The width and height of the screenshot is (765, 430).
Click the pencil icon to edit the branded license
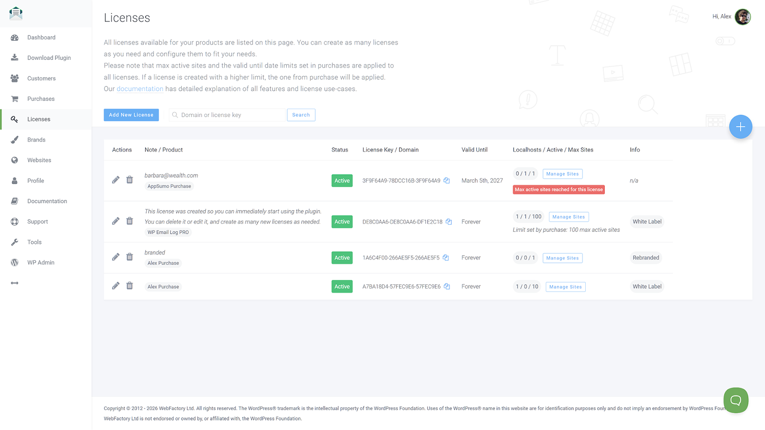point(115,257)
